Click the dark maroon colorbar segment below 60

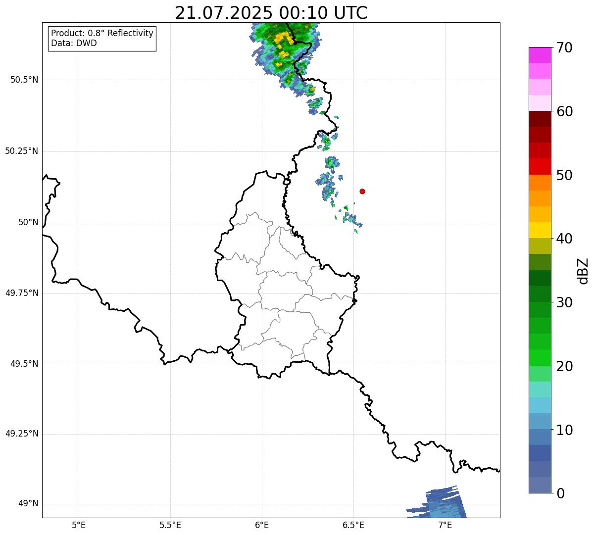540,119
